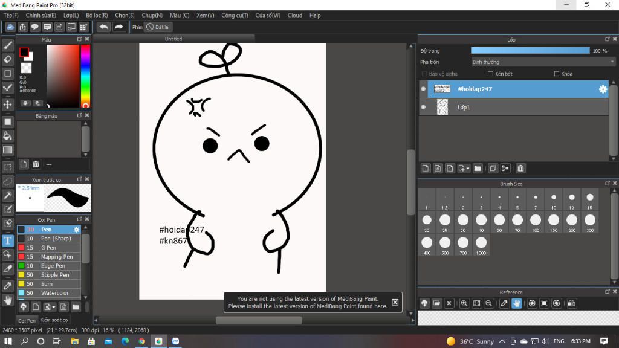The height and width of the screenshot is (348, 619).
Task: Select the Eraser tool in the left toolbar
Action: pos(7,60)
